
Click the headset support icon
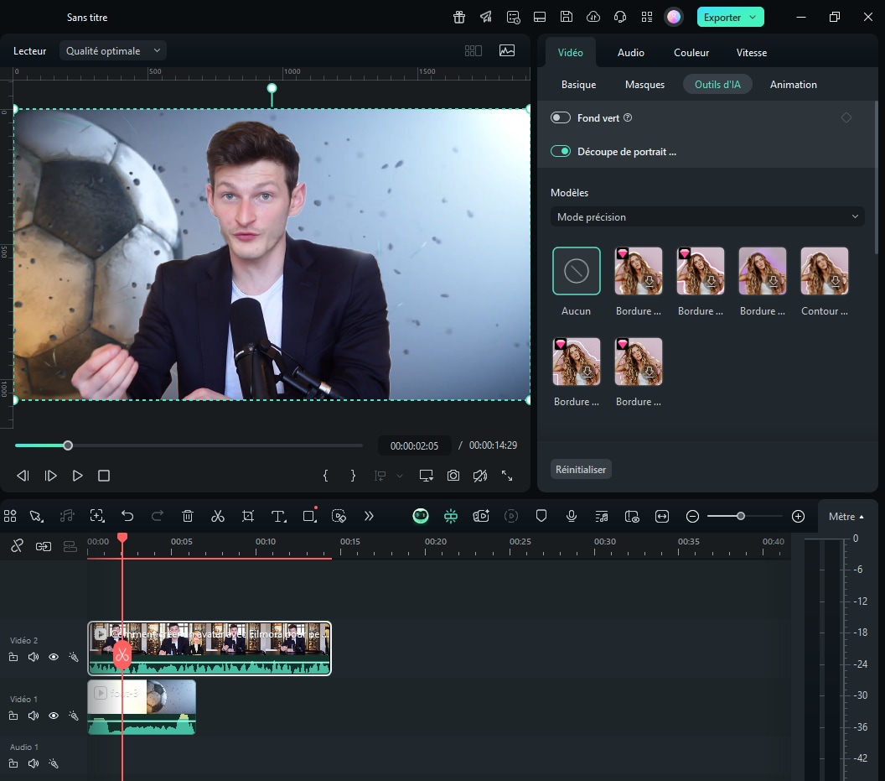[x=619, y=17]
